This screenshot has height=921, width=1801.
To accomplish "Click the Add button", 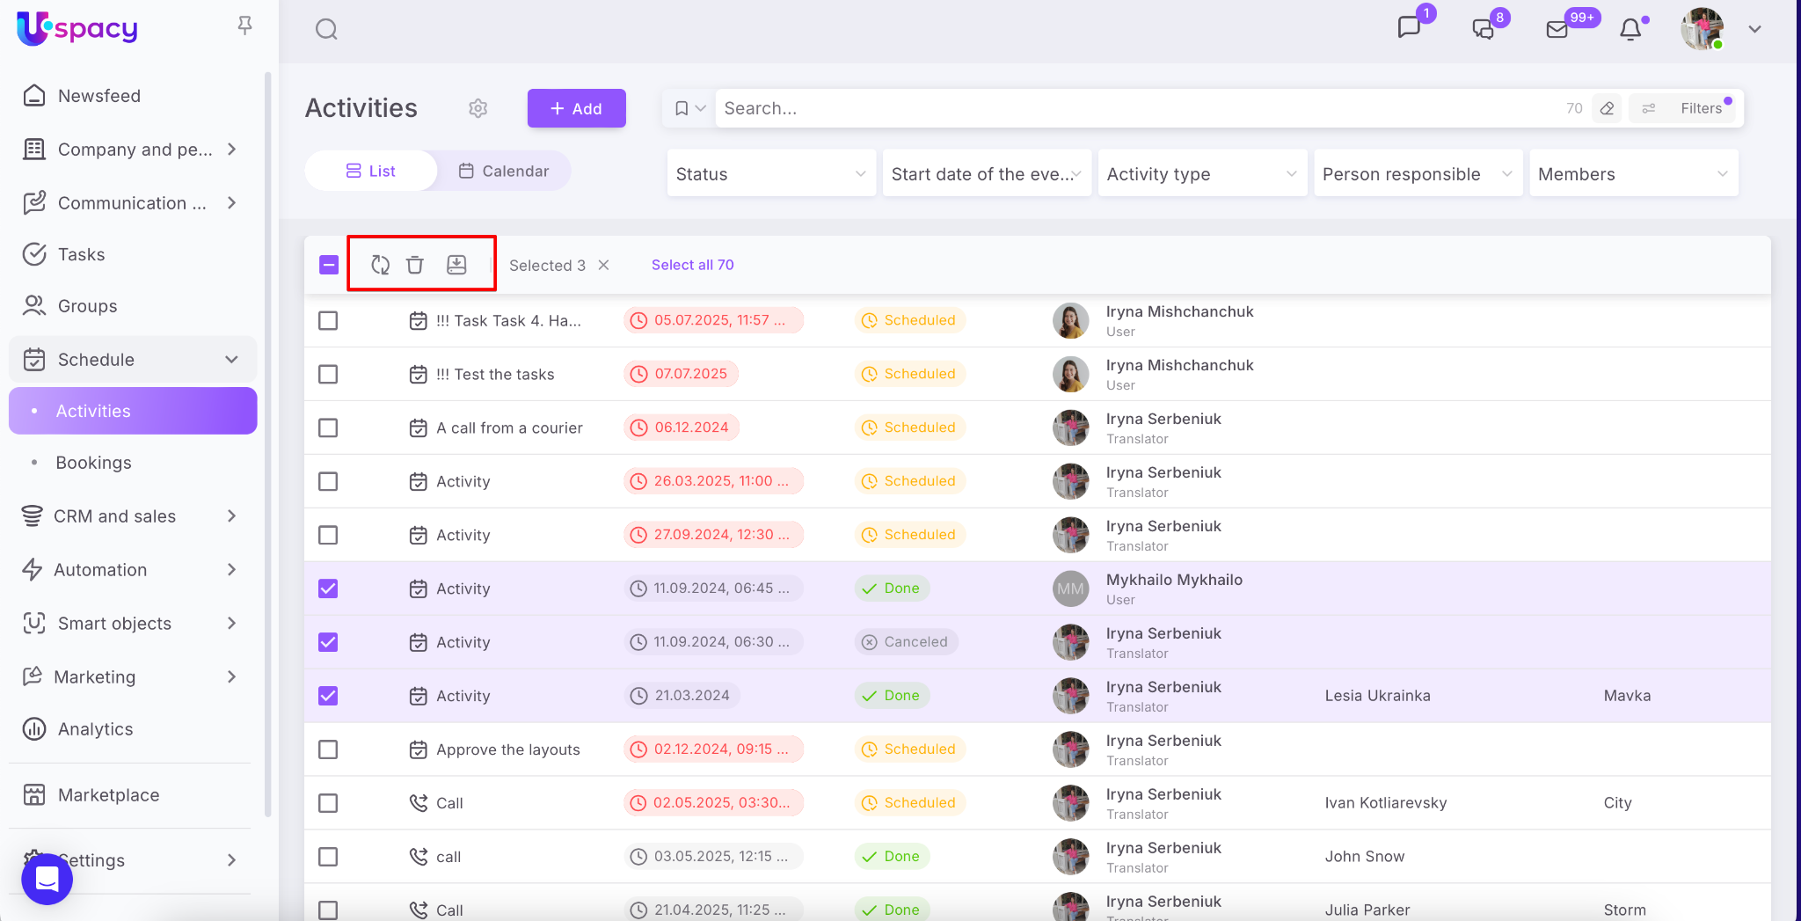I will tap(576, 108).
